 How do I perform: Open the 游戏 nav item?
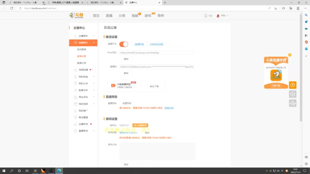coord(148,15)
